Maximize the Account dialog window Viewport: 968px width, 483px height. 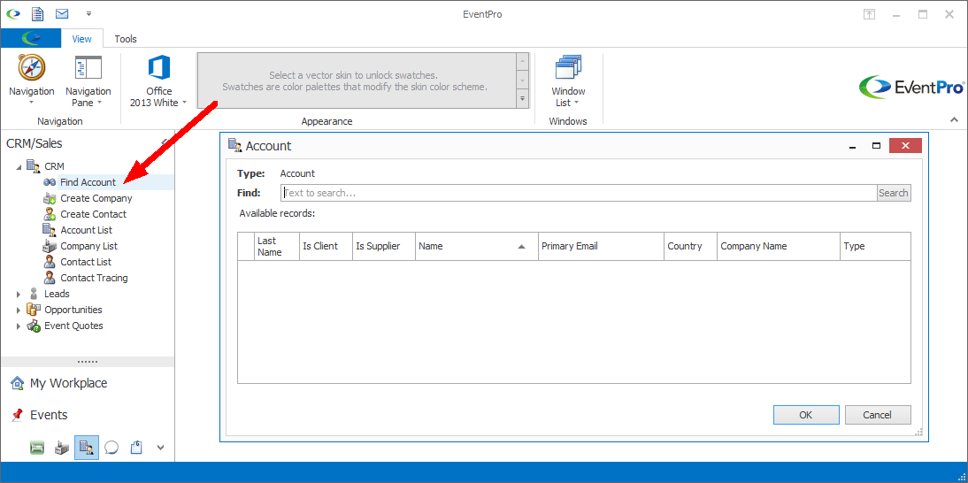pyautogui.click(x=876, y=146)
